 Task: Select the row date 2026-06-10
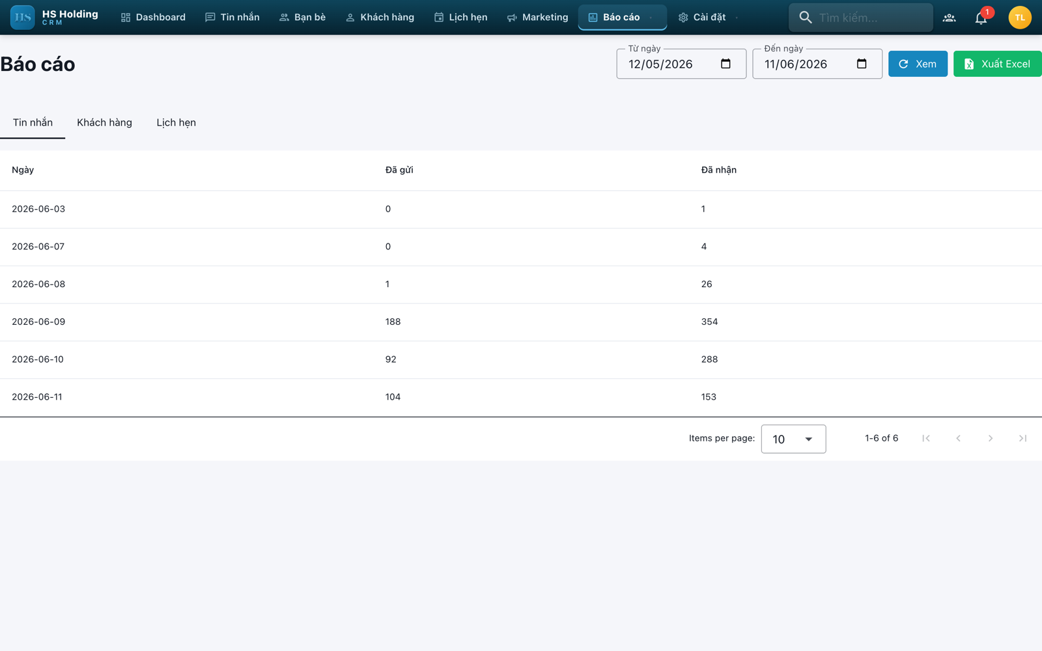coord(38,359)
